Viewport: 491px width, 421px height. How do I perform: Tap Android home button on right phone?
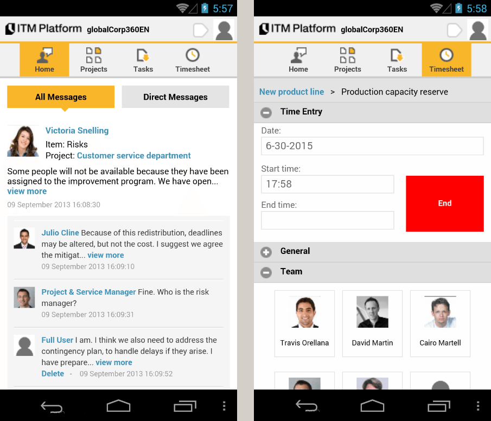tap(372, 406)
